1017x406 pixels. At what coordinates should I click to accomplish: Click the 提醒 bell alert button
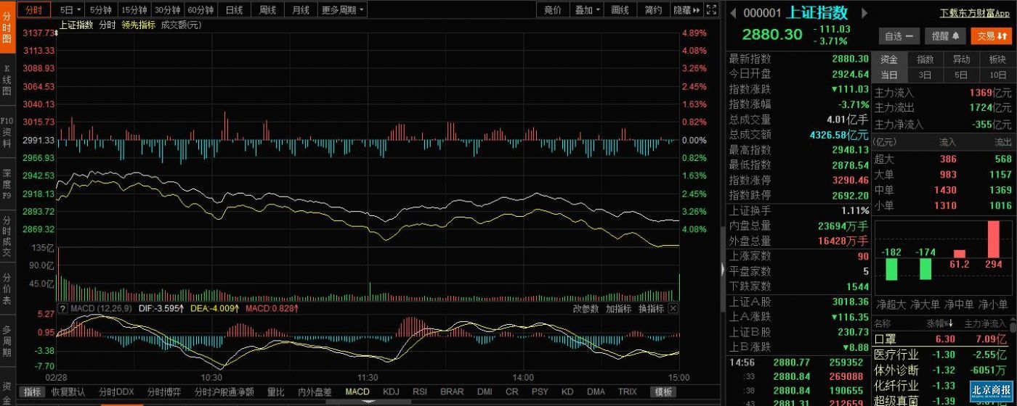coord(944,36)
